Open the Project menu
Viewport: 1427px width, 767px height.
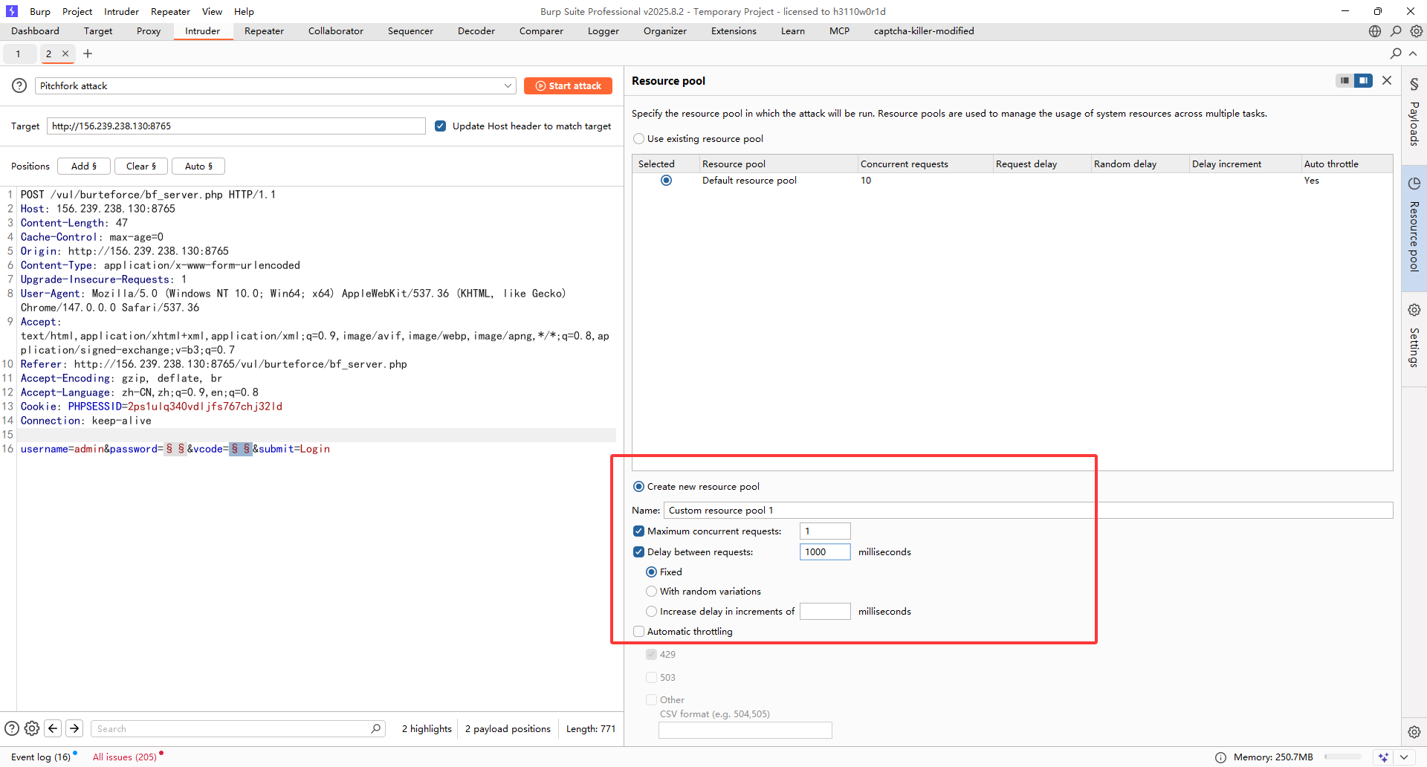(77, 11)
